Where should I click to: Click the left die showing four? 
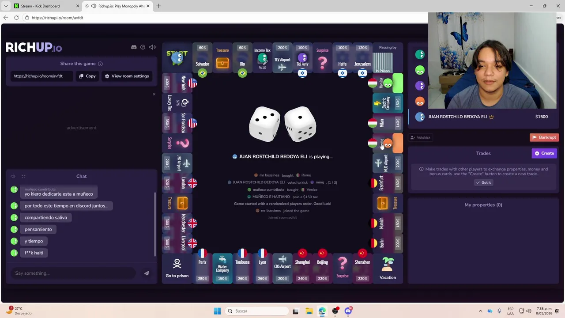tap(265, 125)
